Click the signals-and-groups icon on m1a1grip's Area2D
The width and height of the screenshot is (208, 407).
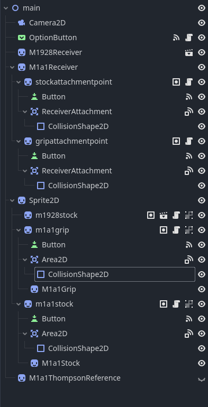pyautogui.click(x=189, y=260)
